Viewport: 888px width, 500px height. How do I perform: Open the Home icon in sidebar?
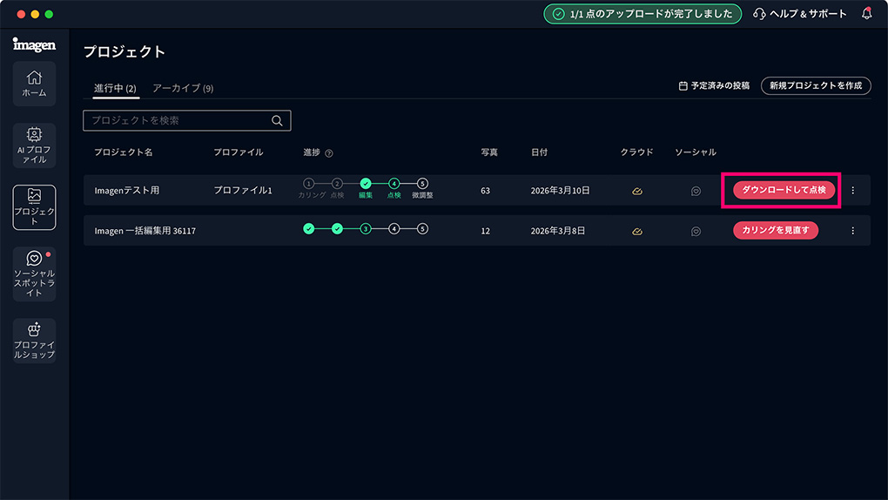[x=34, y=84]
